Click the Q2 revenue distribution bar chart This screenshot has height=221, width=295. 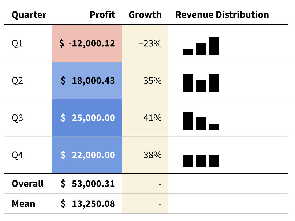click(x=201, y=83)
